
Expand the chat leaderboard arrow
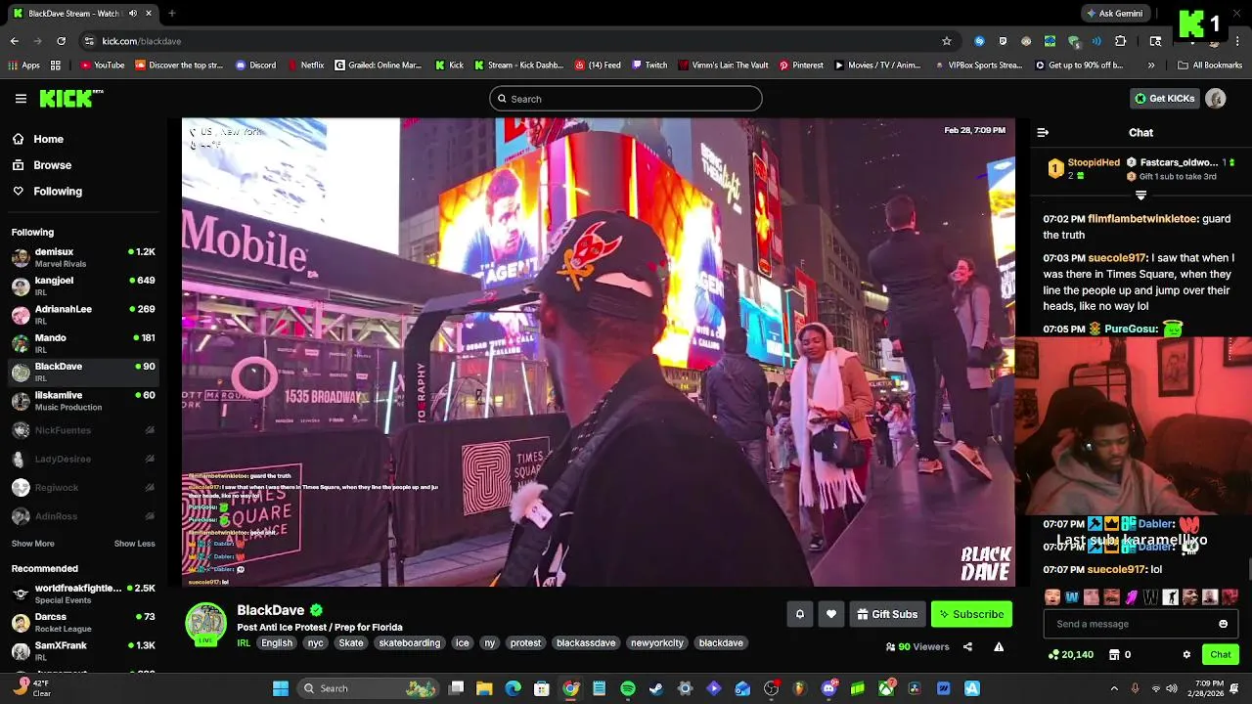point(1140,196)
